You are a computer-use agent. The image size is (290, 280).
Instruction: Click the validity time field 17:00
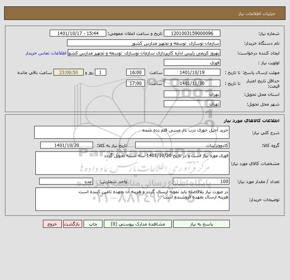135,83
